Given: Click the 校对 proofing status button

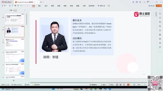Looking at the screenshot, I should tap(27, 85).
